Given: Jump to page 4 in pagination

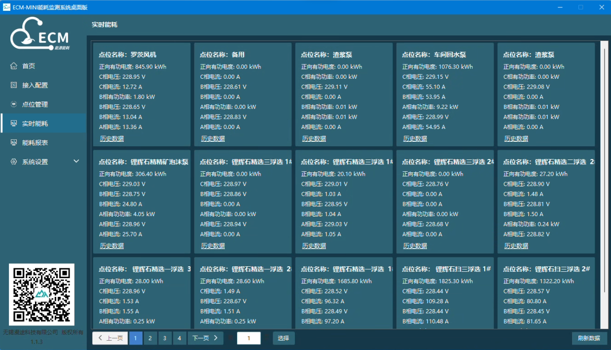Looking at the screenshot, I should 179,338.
